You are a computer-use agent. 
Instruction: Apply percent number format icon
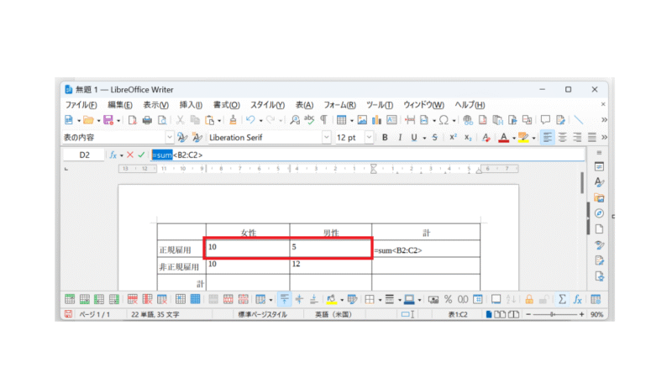449,300
